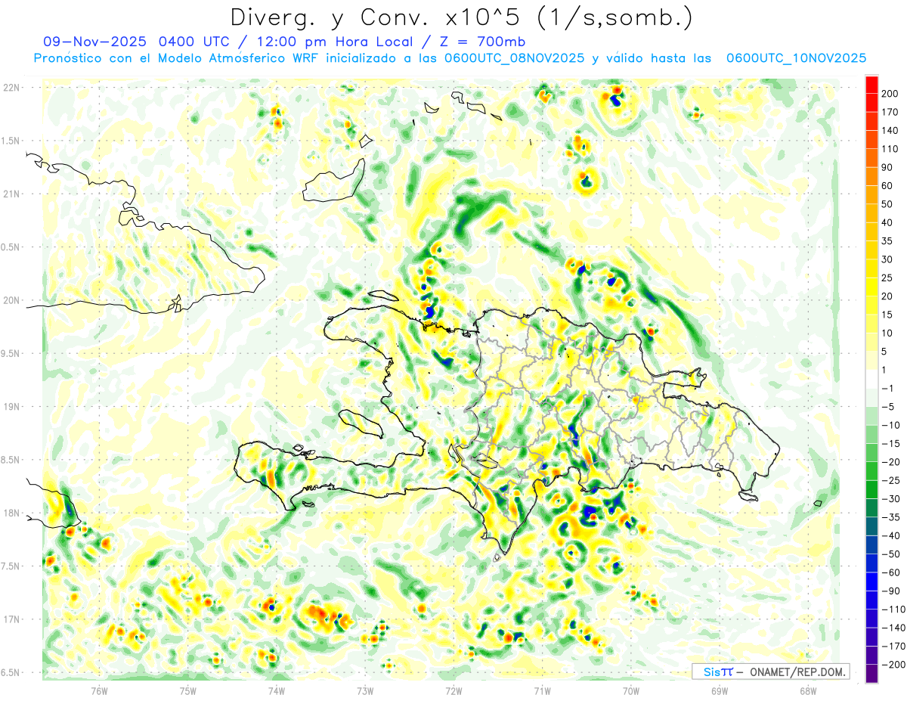Select the -60 legend value

click(890, 572)
